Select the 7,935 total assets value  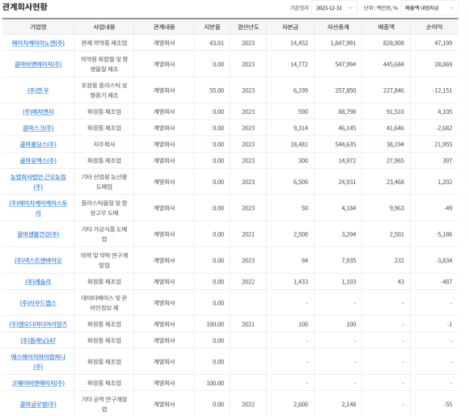tap(349, 260)
